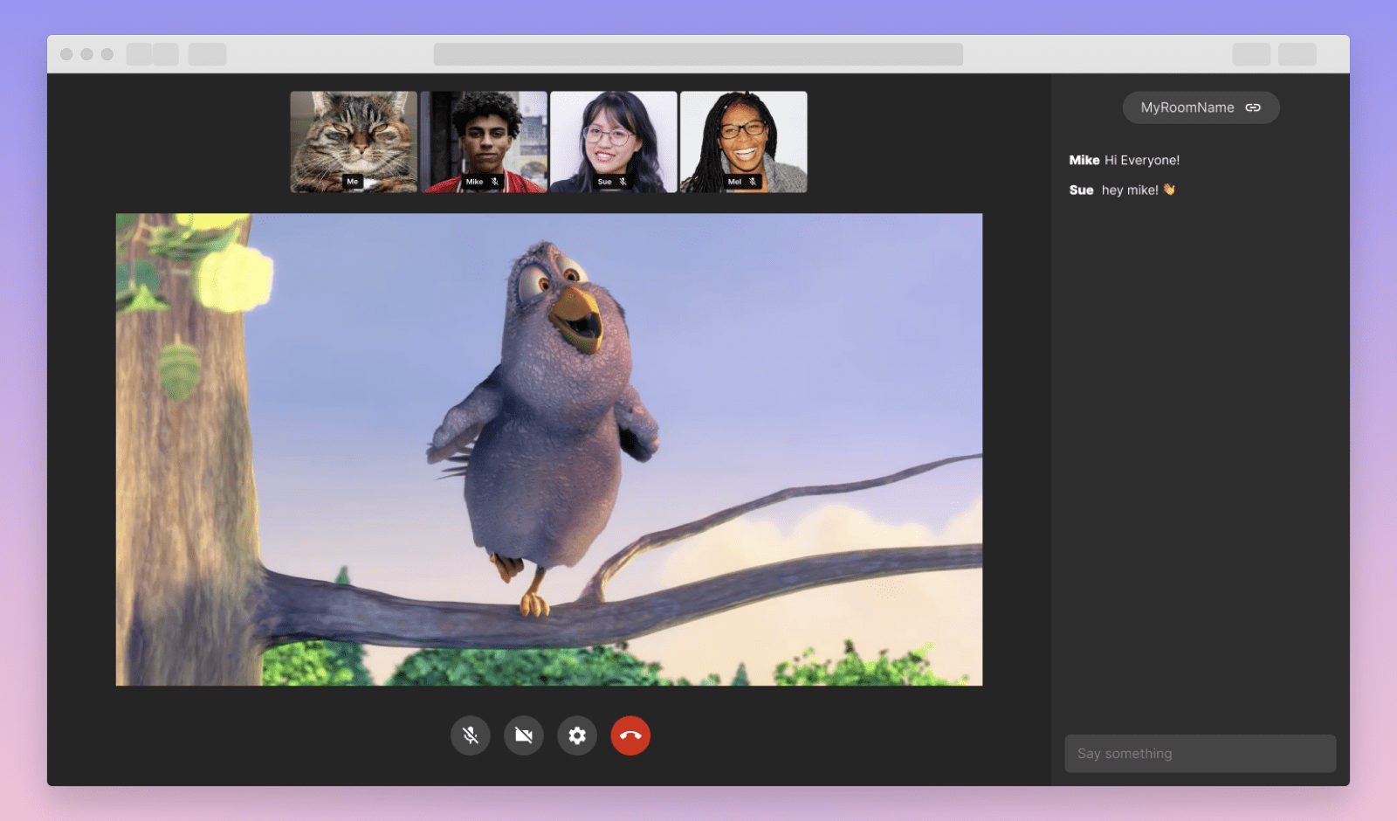The width and height of the screenshot is (1397, 821).
Task: Click the Me name label on cat tile
Action: point(353,182)
